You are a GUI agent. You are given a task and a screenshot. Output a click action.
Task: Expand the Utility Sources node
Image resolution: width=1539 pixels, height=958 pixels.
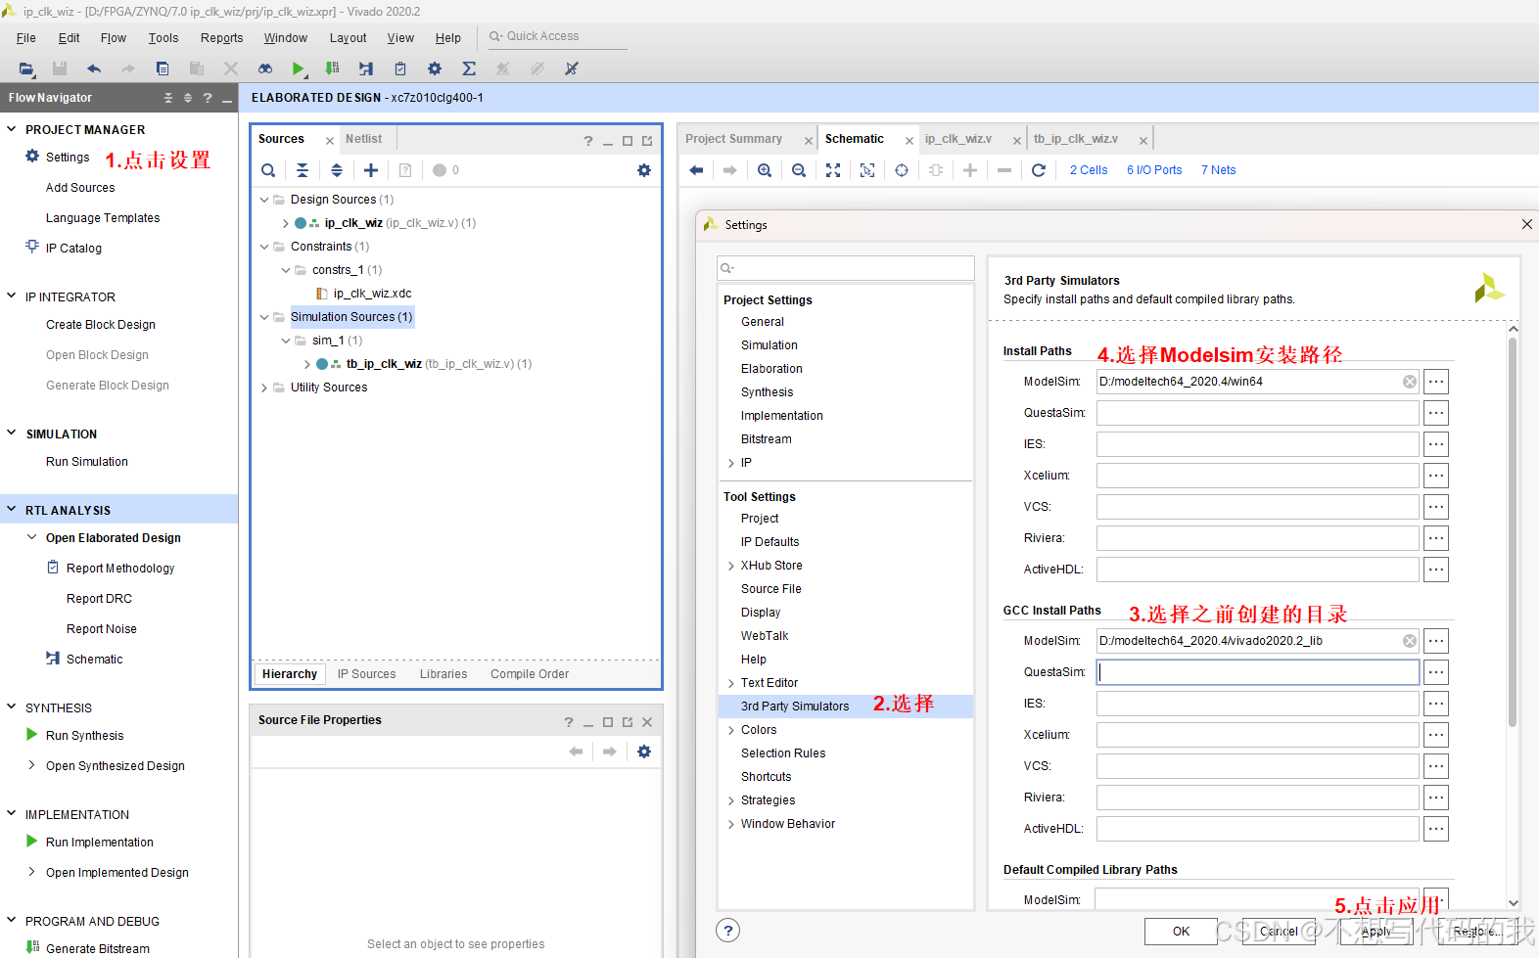coord(264,388)
